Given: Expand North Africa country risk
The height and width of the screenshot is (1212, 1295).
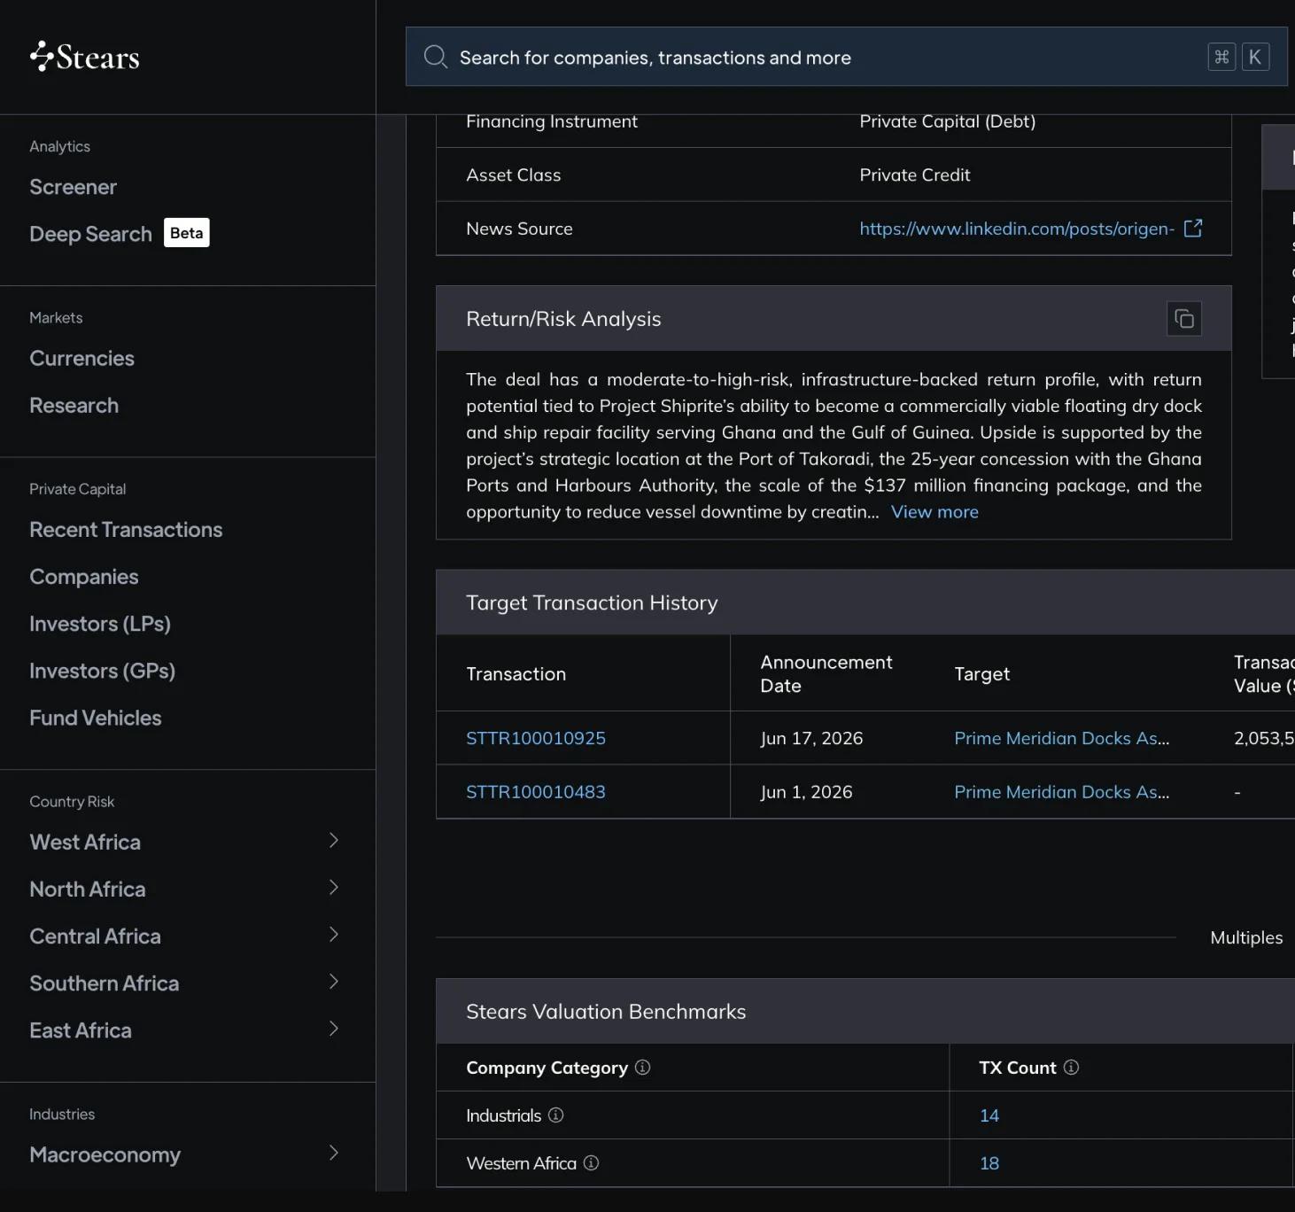Looking at the screenshot, I should click(x=334, y=888).
